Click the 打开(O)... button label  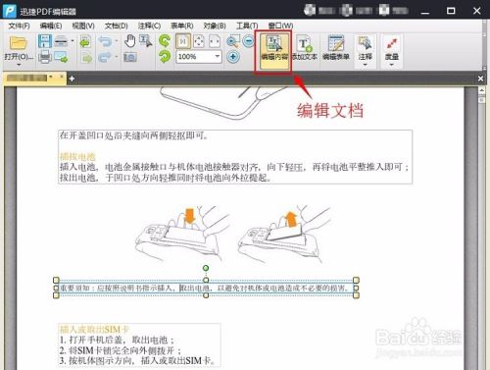[19, 57]
